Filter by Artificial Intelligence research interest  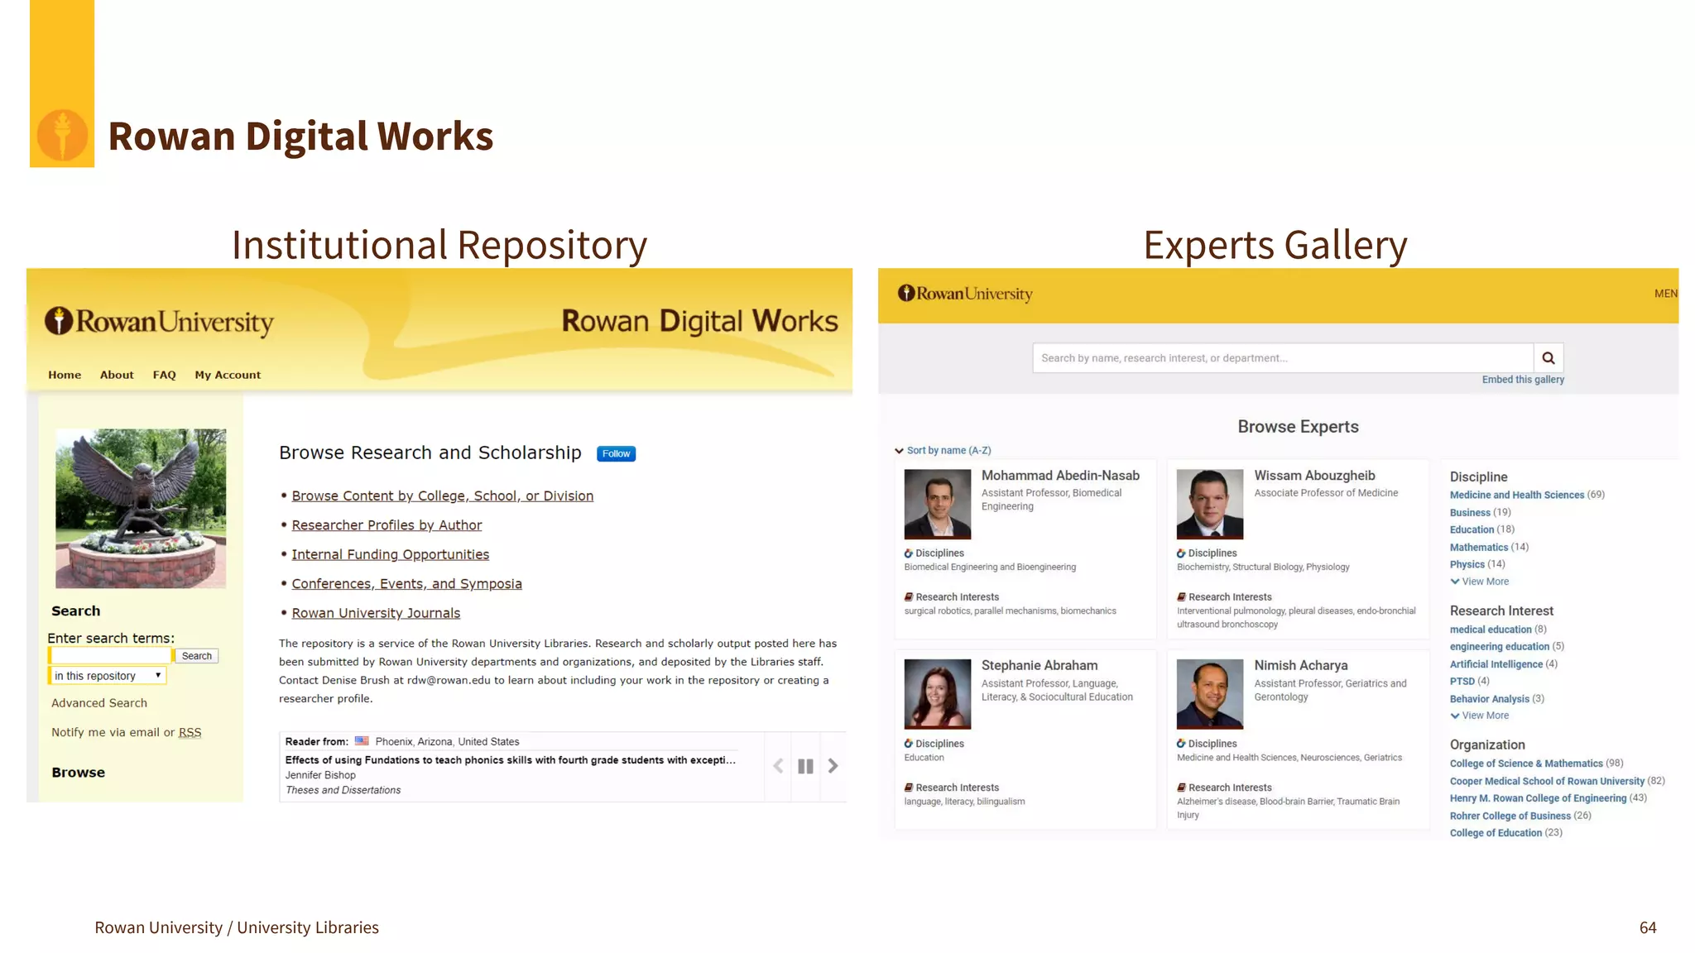(x=1496, y=664)
